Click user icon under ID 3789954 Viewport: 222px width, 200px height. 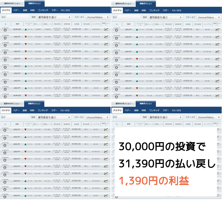point(116,97)
